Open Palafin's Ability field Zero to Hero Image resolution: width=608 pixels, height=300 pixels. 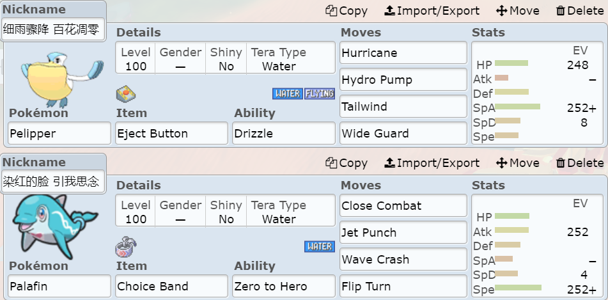pyautogui.click(x=284, y=287)
